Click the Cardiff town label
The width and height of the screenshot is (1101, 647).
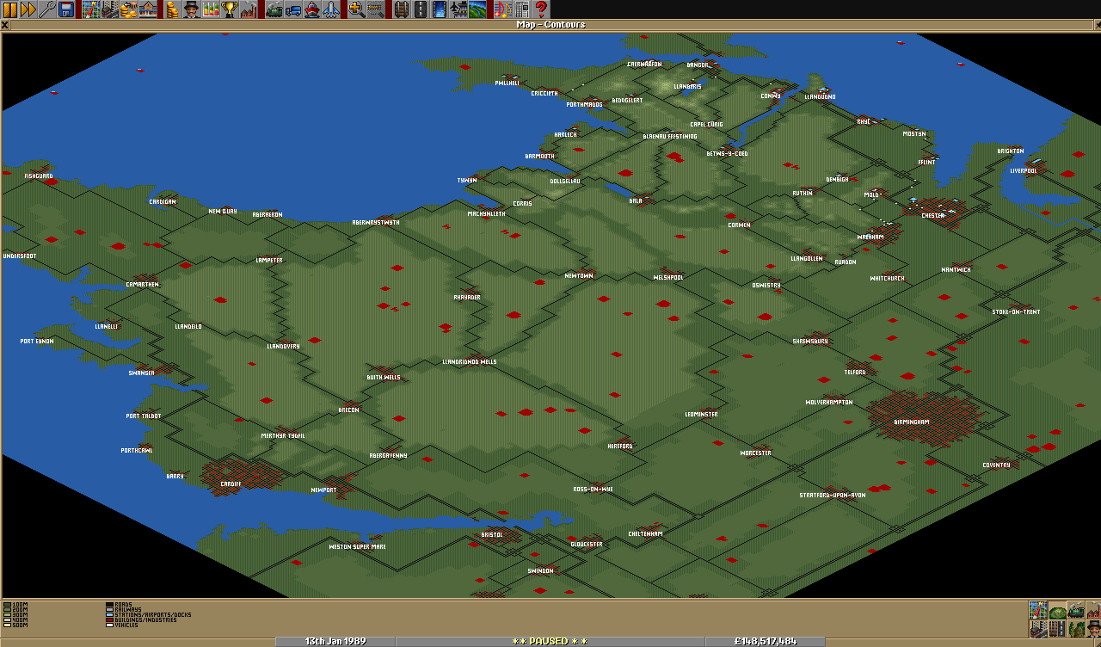231,484
